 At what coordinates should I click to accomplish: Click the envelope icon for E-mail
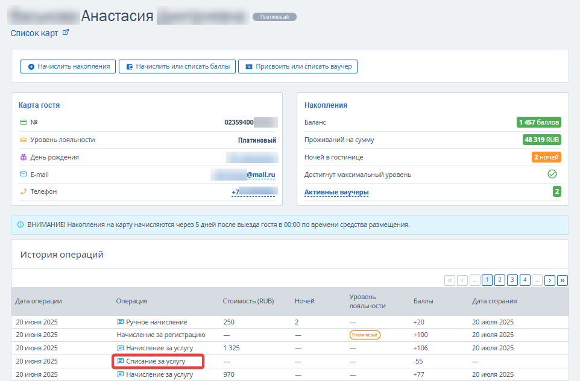24,175
